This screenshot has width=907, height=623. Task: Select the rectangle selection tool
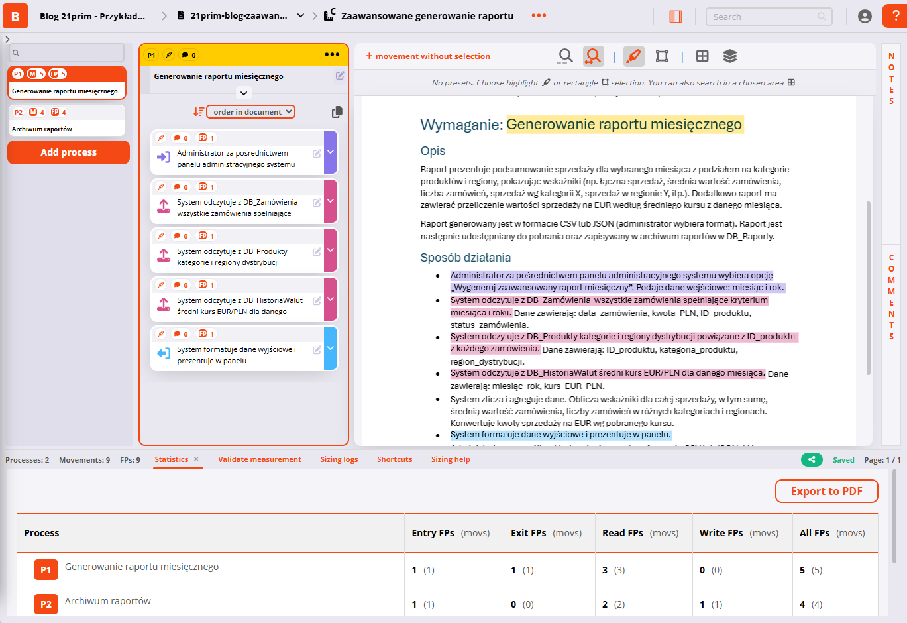click(662, 56)
